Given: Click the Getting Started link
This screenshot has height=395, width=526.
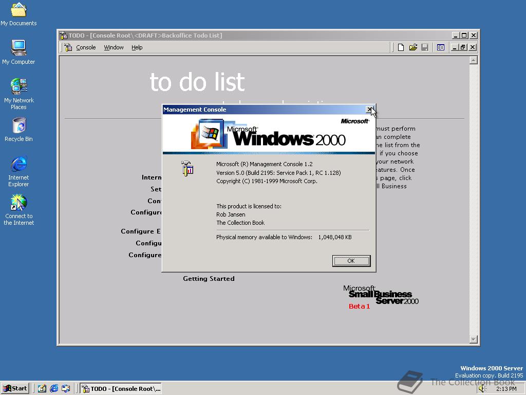Looking at the screenshot, I should click(x=209, y=278).
